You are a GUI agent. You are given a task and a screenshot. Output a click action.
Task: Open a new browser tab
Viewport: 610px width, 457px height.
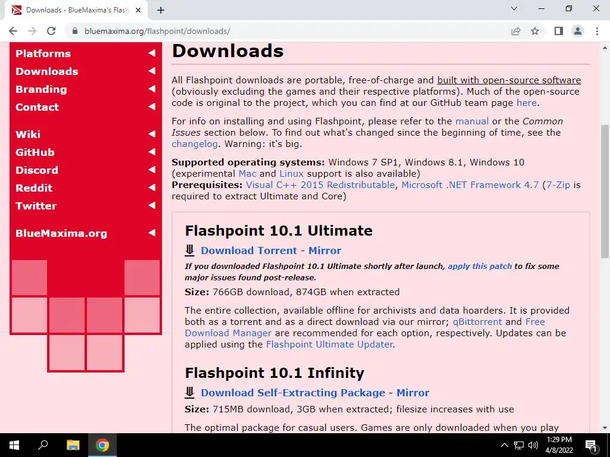(x=161, y=10)
